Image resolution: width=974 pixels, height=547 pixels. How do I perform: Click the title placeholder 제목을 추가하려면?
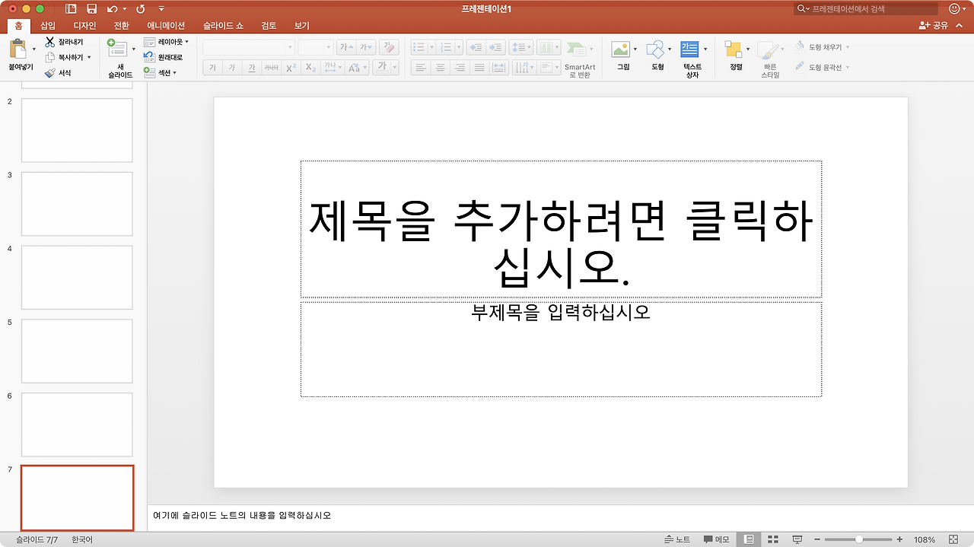[561, 229]
